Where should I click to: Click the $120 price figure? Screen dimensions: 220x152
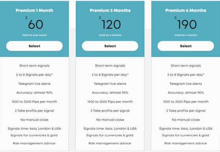[x=110, y=23]
